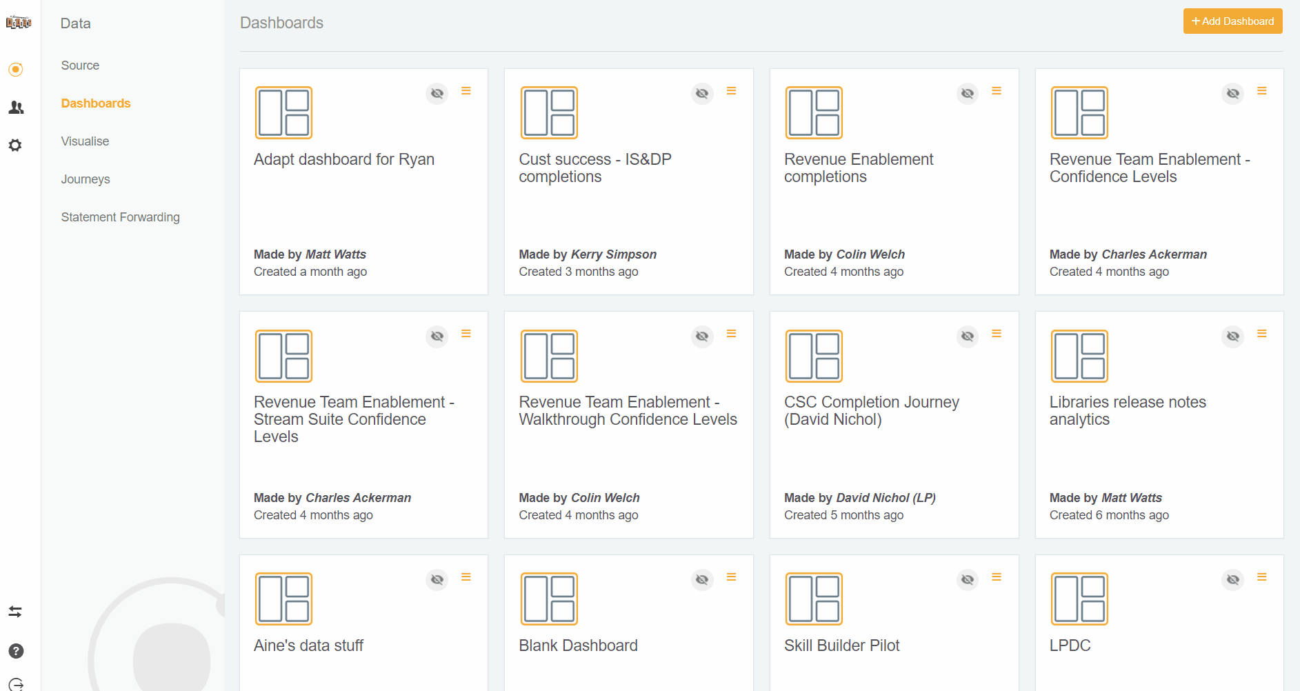Open Statement Forwarding
This screenshot has width=1300, height=691.
tap(121, 217)
